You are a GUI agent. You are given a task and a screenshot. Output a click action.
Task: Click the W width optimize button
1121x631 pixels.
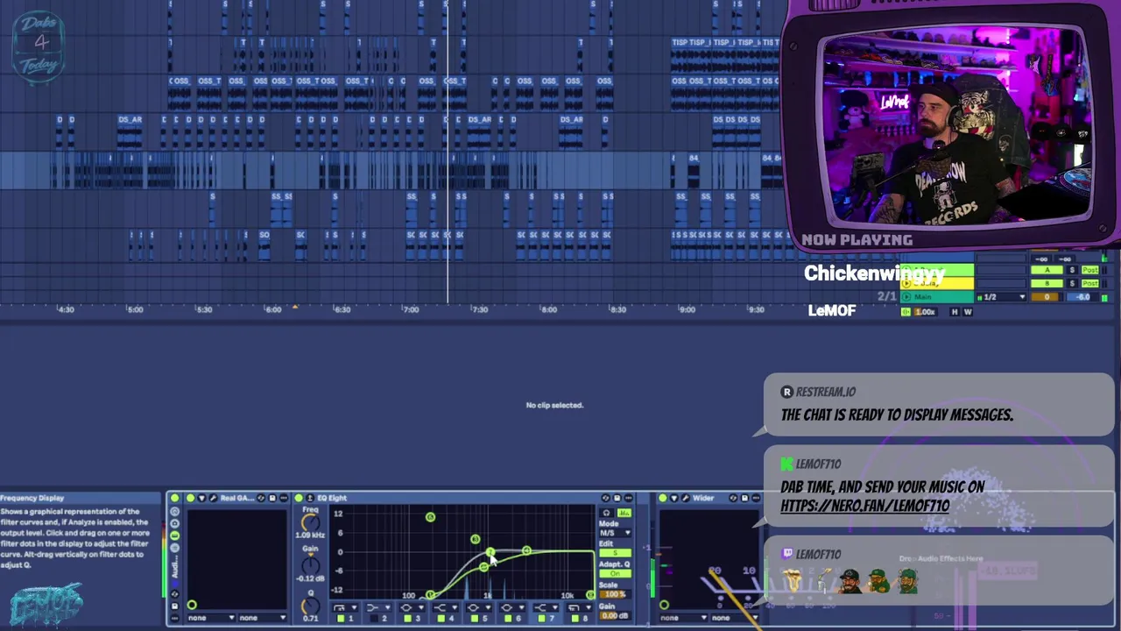pyautogui.click(x=968, y=312)
